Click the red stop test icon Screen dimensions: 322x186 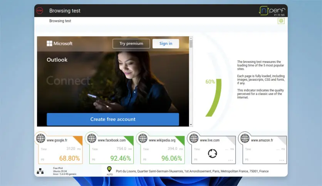pos(40,10)
